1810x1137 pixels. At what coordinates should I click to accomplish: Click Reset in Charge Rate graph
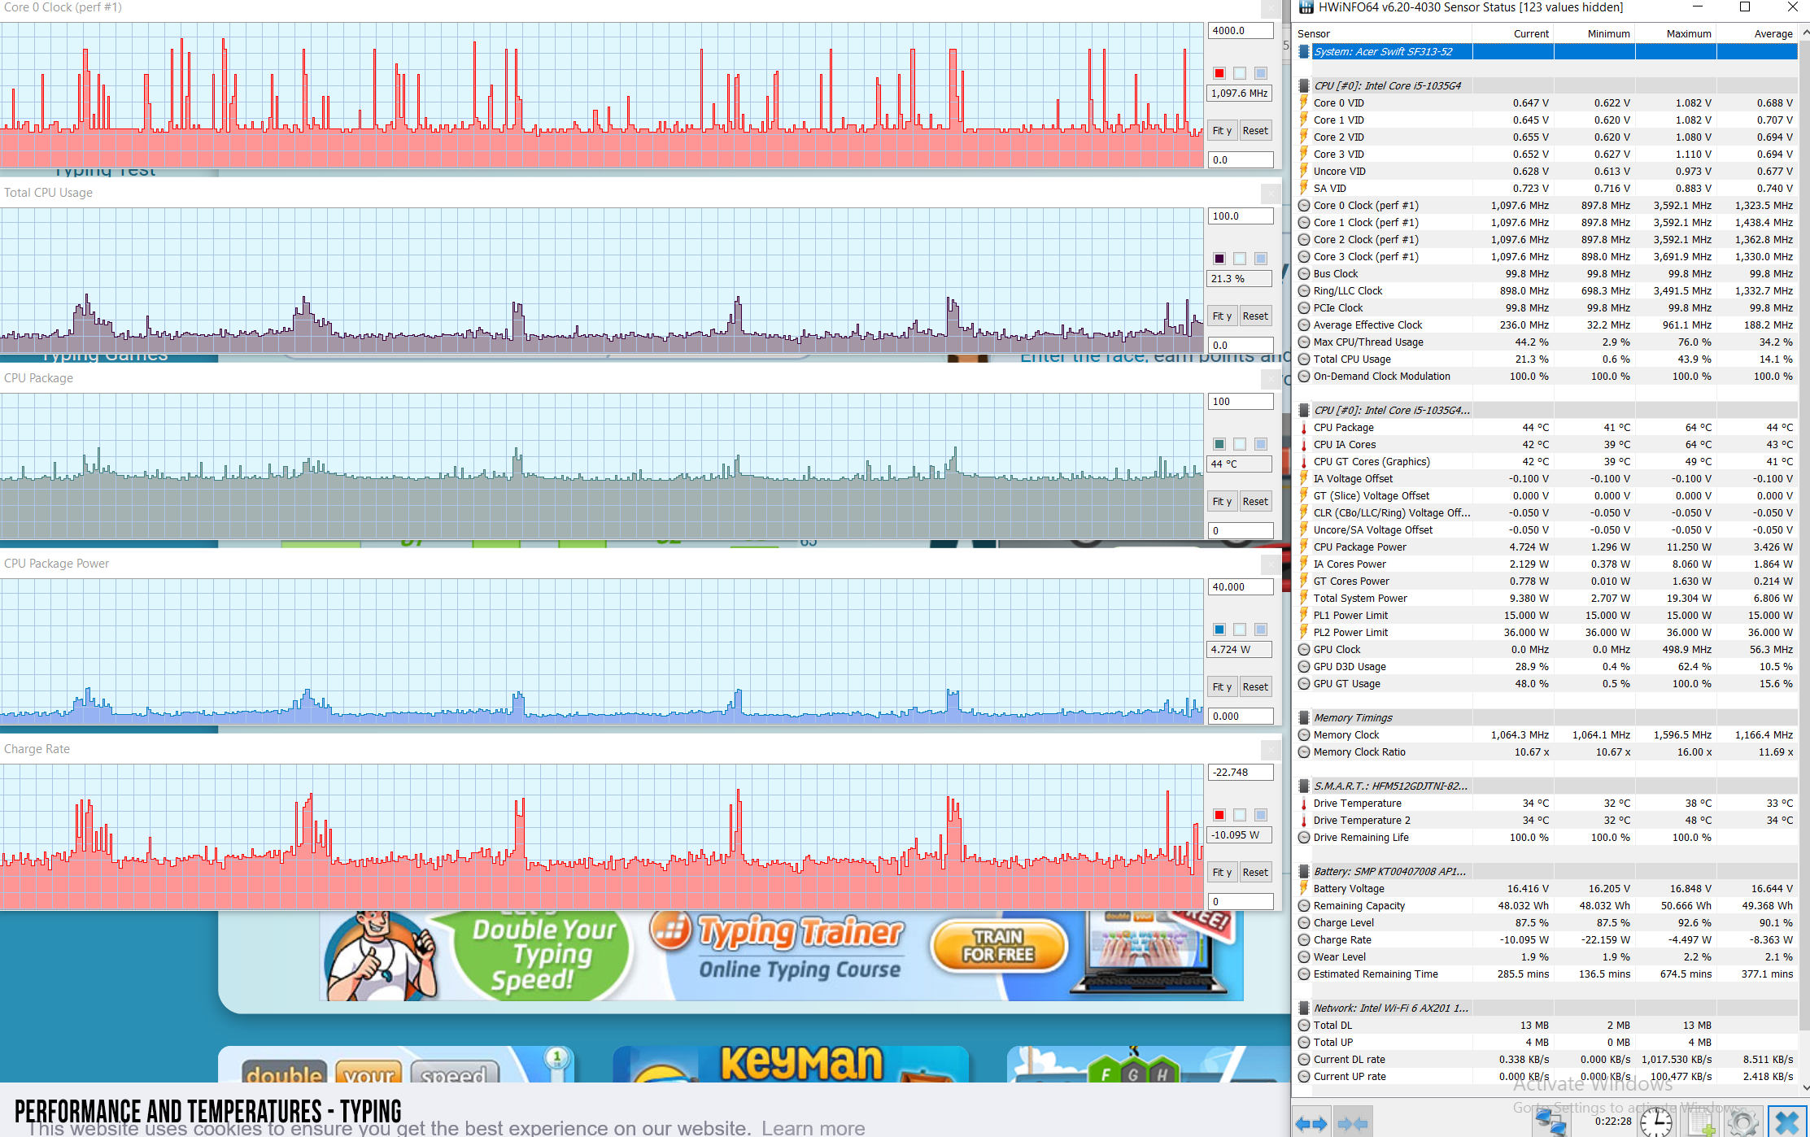[1255, 872]
